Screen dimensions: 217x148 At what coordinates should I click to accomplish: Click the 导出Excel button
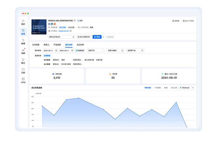[185, 87]
